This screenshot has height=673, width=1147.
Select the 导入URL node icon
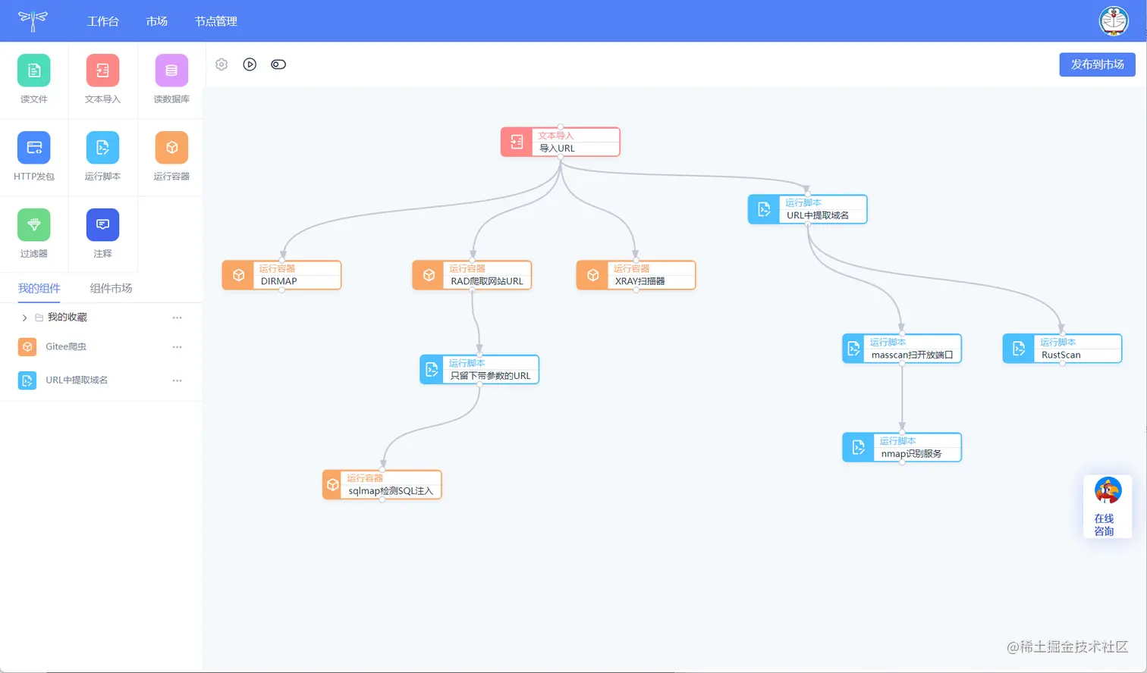pyautogui.click(x=517, y=142)
